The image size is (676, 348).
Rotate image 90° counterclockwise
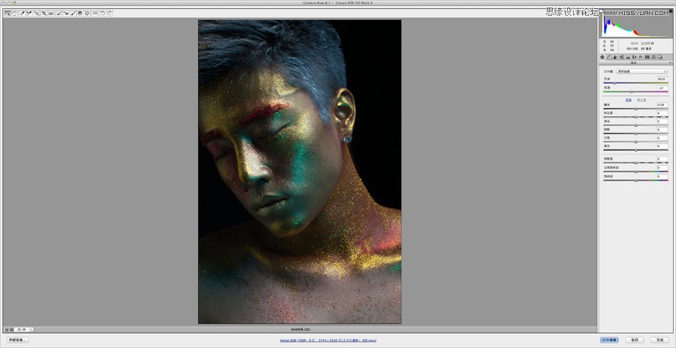point(103,13)
